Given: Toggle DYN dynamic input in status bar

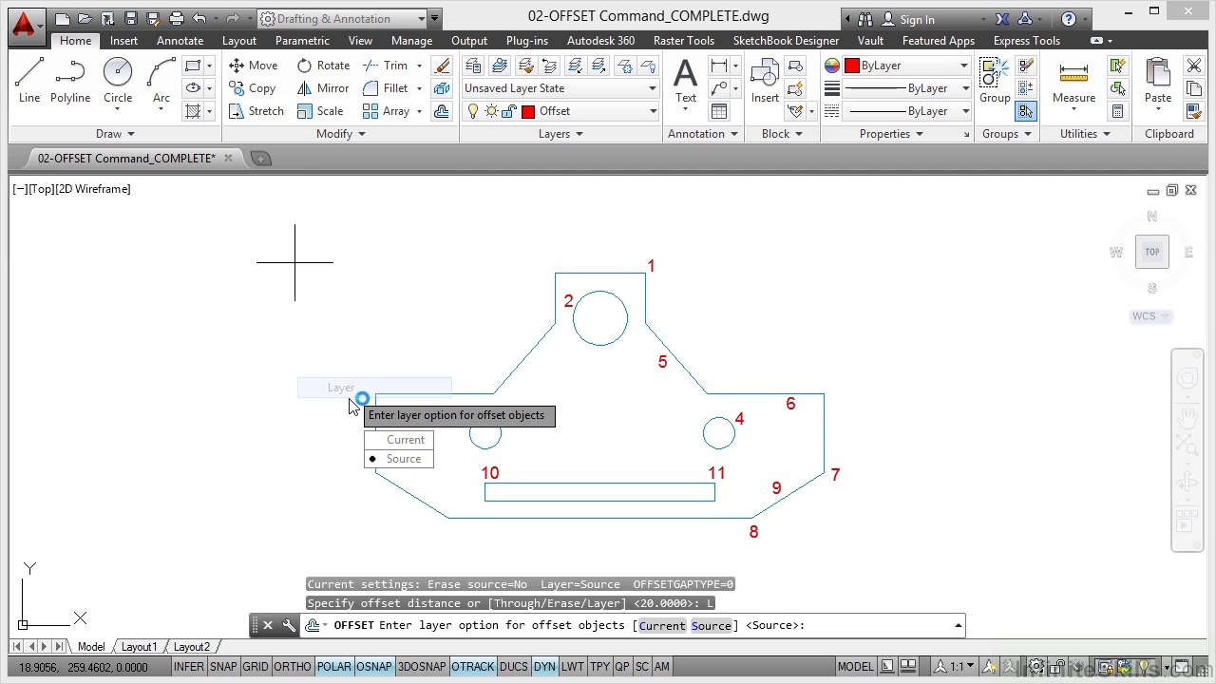Looking at the screenshot, I should coord(544,667).
